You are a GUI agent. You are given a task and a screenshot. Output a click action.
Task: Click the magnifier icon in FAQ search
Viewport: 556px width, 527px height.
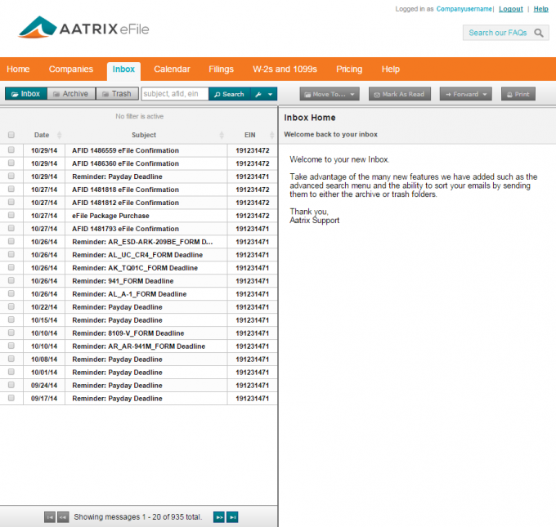tap(540, 33)
